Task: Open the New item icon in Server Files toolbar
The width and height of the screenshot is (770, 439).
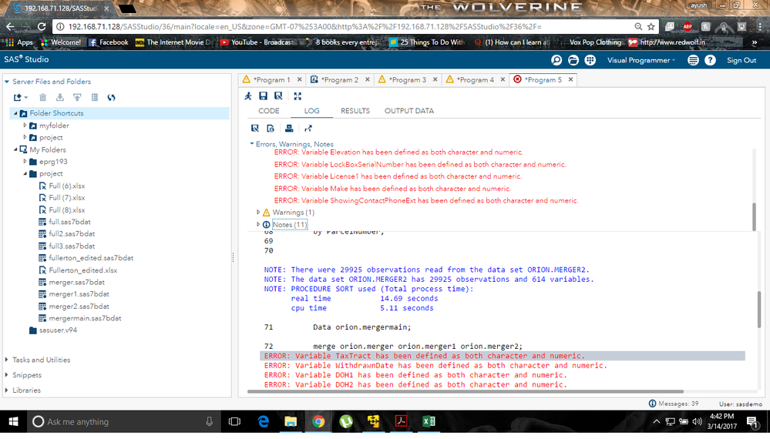Action: pyautogui.click(x=20, y=98)
